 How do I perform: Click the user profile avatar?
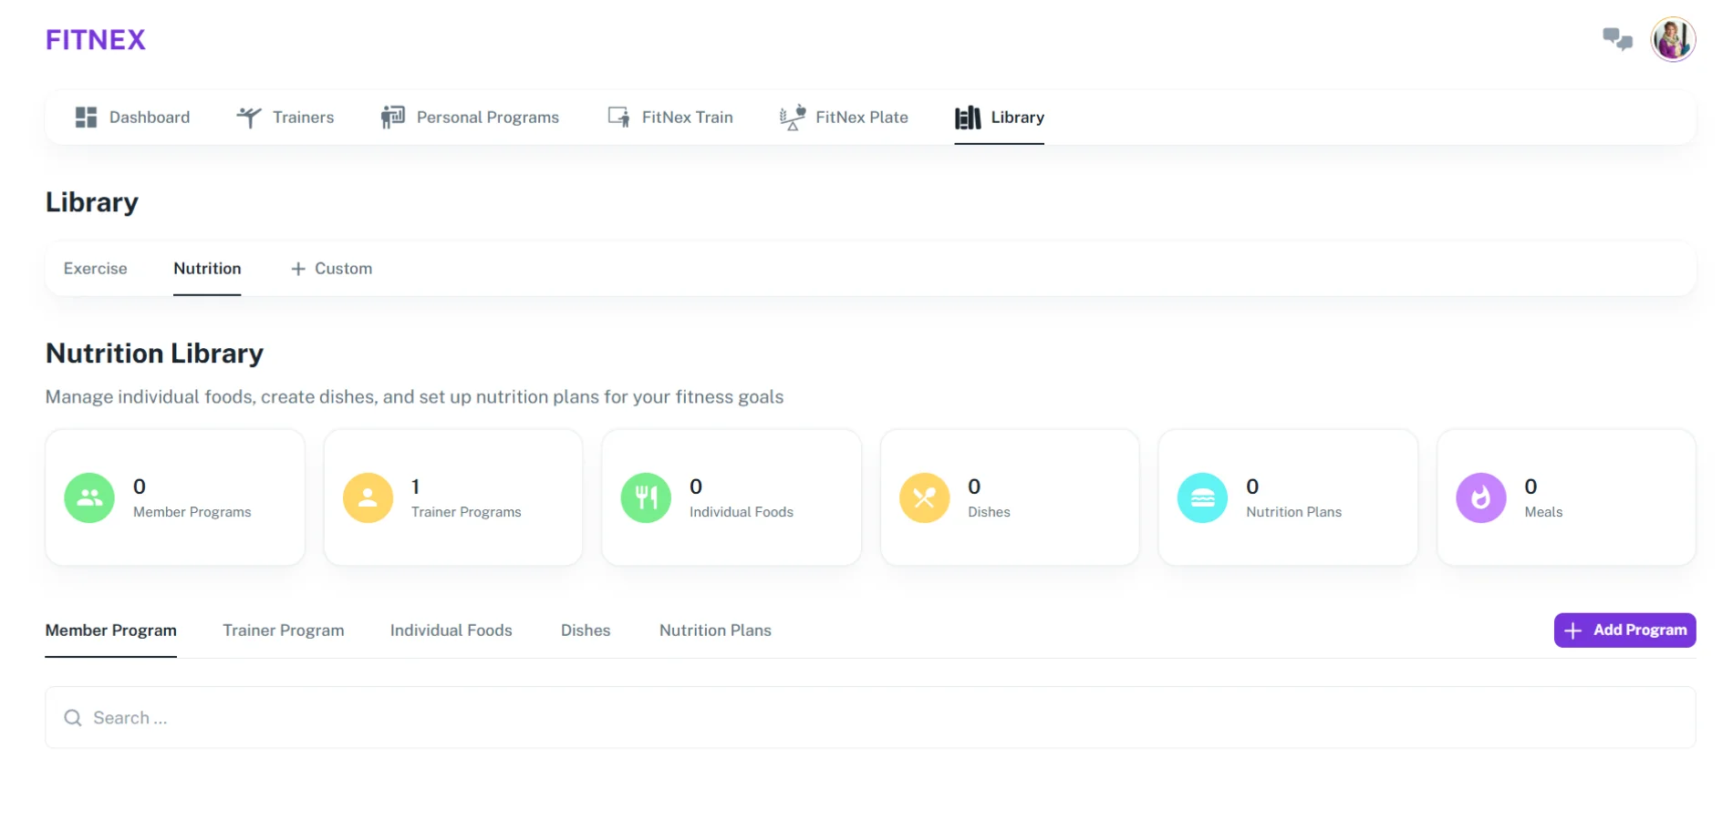coord(1672,40)
